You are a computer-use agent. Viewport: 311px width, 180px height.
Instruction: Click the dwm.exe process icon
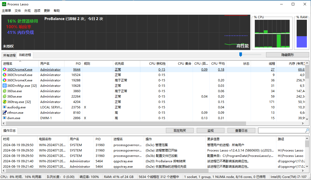pyautogui.click(x=4, y=118)
